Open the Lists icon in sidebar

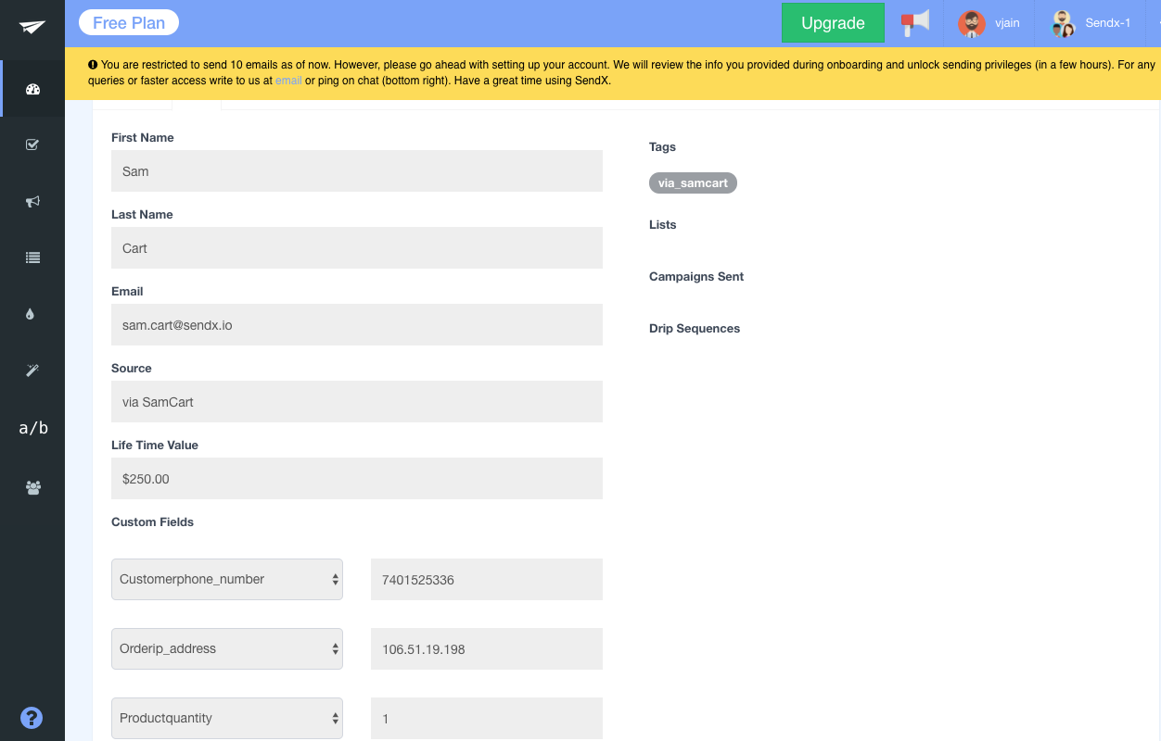click(x=32, y=258)
